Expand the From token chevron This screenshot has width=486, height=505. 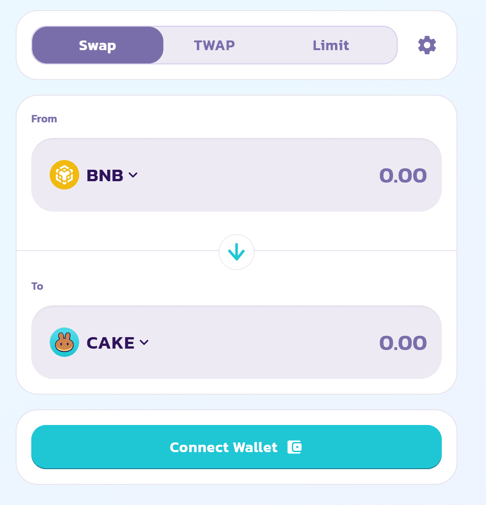[133, 175]
